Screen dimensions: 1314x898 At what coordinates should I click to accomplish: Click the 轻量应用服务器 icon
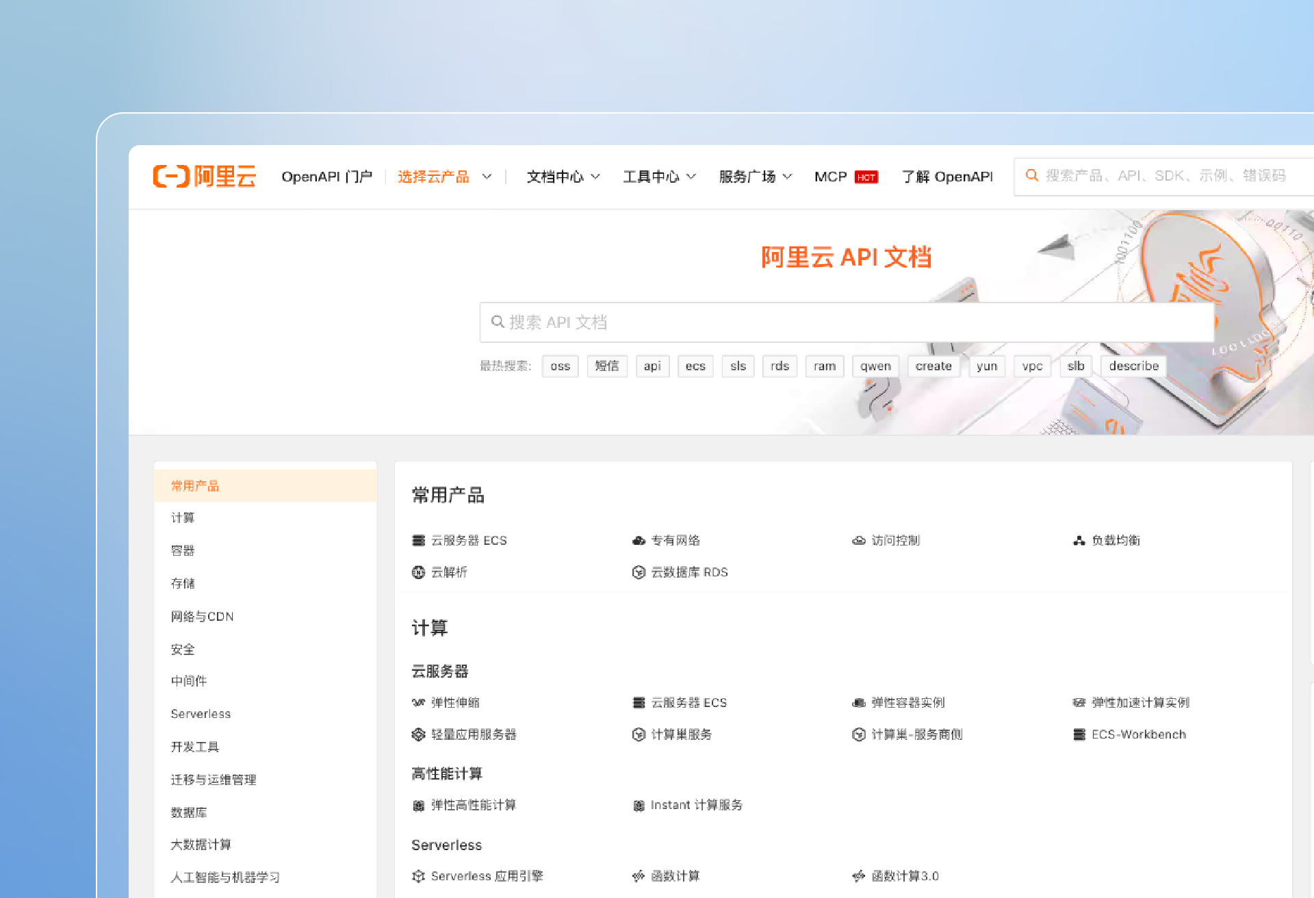click(x=418, y=734)
